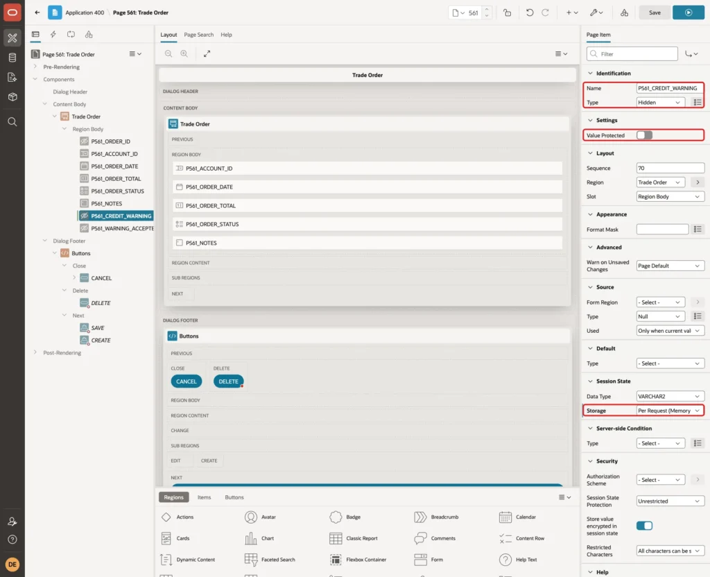Select the Classic Report region in the gallery

[x=354, y=538]
